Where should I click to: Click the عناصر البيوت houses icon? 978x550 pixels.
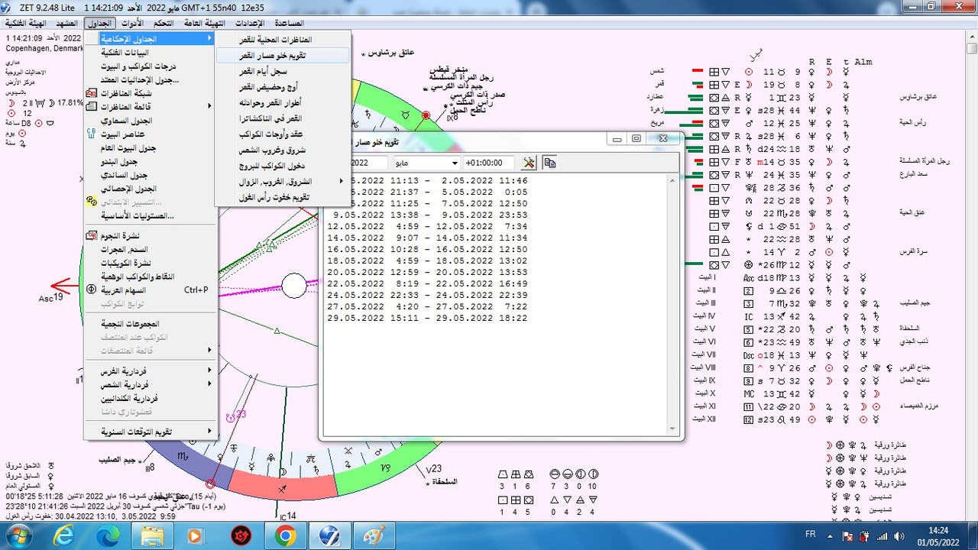[x=92, y=134]
